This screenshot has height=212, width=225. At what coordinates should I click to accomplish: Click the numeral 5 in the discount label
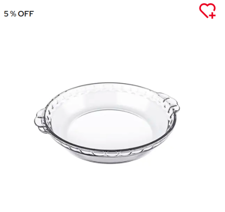(x=6, y=14)
